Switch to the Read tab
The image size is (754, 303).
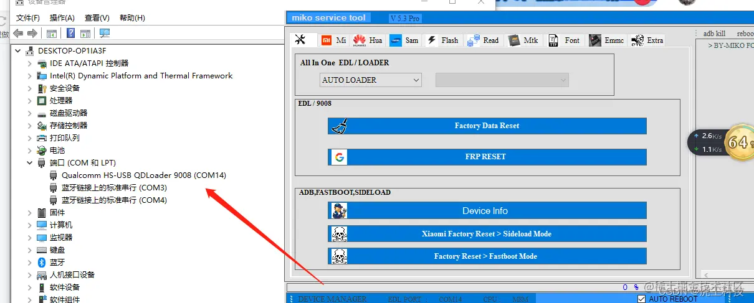pos(483,40)
